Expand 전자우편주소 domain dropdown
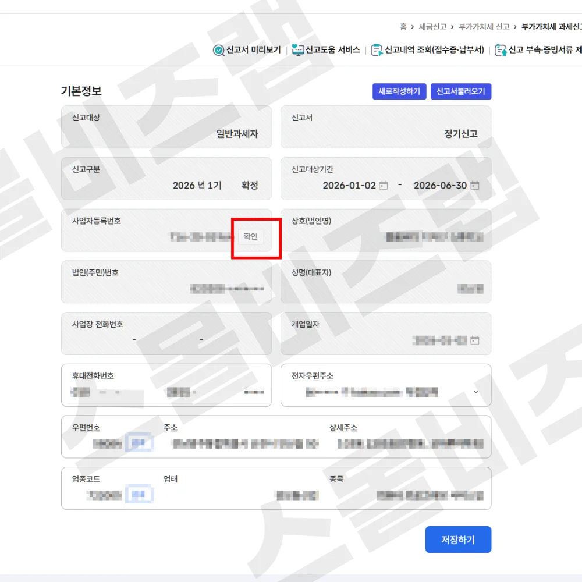 pyautogui.click(x=476, y=392)
